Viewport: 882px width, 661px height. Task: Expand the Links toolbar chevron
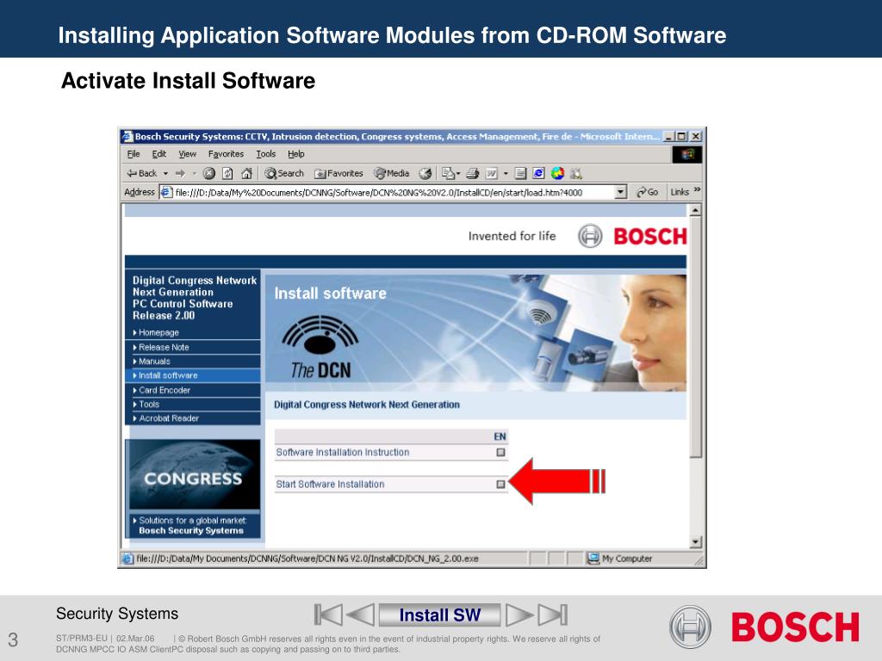point(698,190)
